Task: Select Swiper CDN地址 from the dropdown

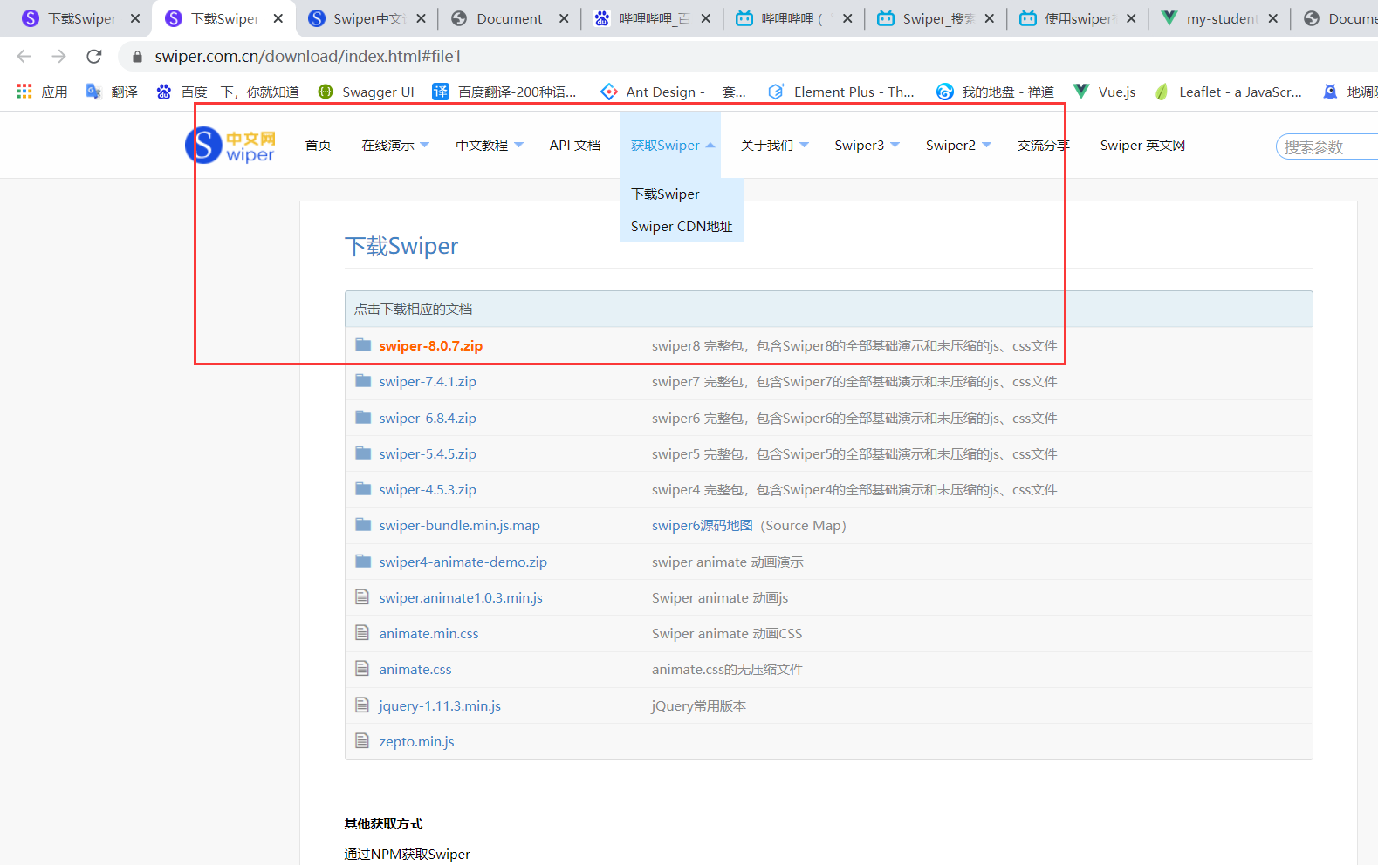Action: tap(682, 226)
